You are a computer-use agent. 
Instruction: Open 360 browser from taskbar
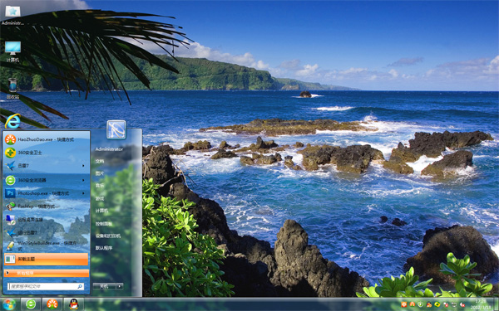coord(31,304)
